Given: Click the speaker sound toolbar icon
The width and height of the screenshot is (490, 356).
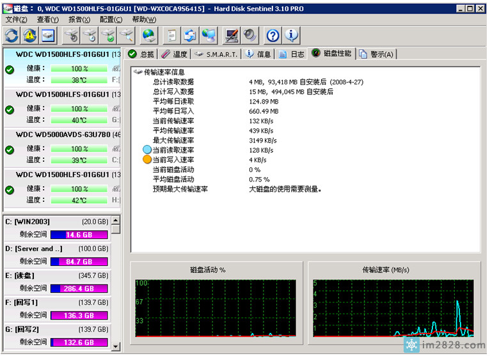Looking at the screenshot, I should (x=249, y=35).
